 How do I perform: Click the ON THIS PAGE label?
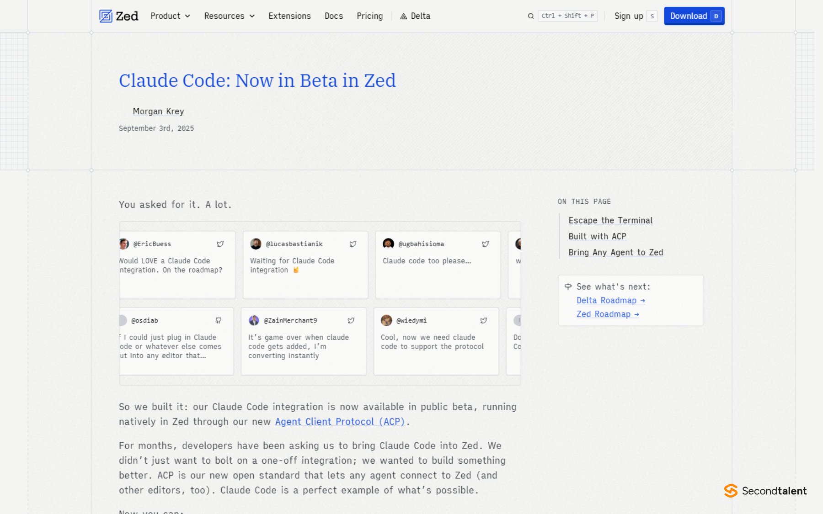pos(584,201)
